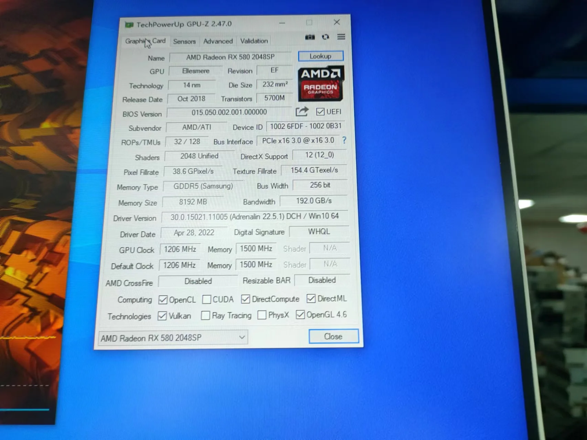Toggle the DirectML checkbox

pyautogui.click(x=311, y=298)
